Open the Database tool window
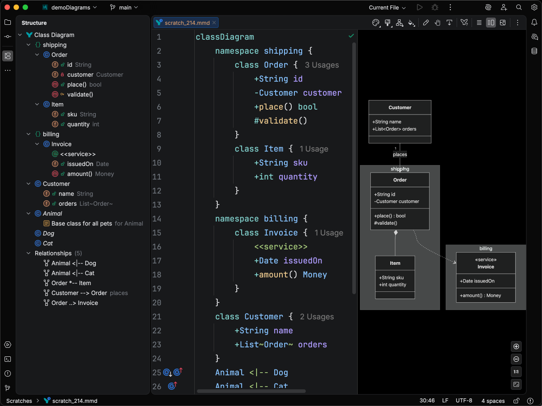Viewport: 542px width, 406px height. point(534,51)
